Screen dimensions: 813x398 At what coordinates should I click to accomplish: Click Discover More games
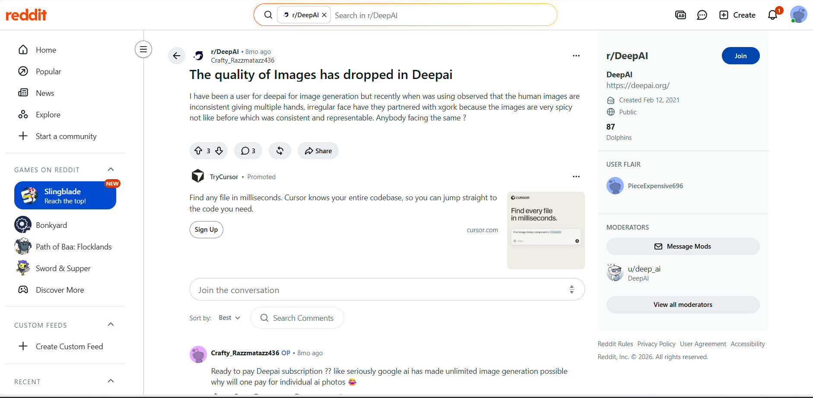click(x=65, y=290)
